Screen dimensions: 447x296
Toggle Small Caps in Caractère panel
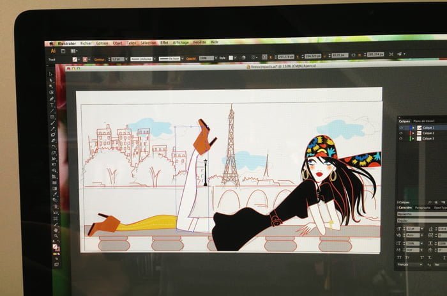pos(407,257)
